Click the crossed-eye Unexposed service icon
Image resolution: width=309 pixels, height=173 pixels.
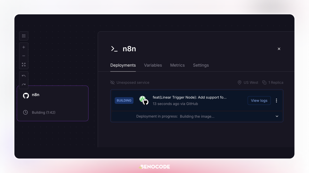(x=112, y=83)
